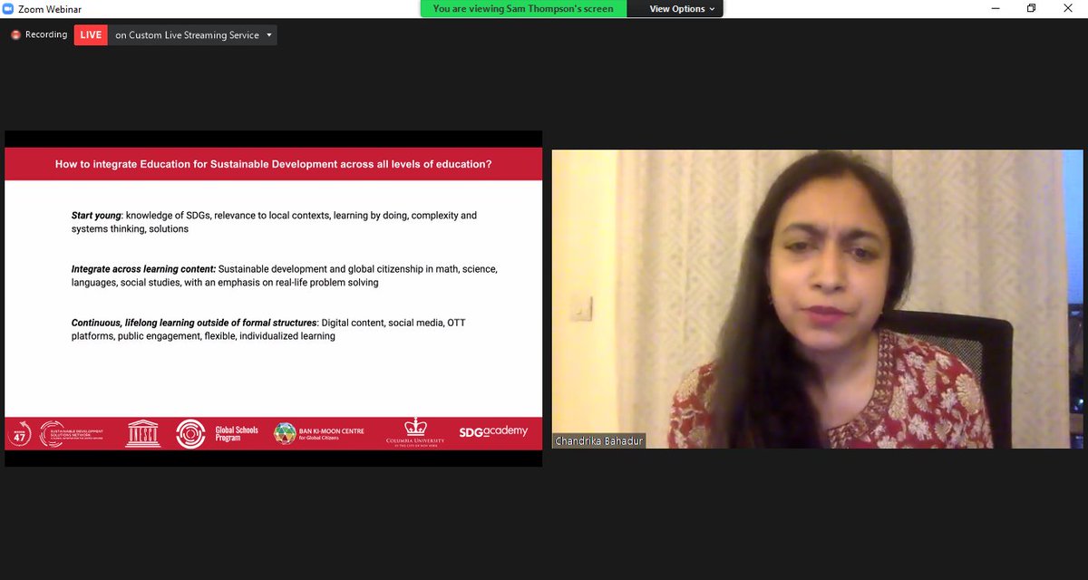This screenshot has width=1088, height=580.
Task: Click the Mission 4.7 circular logo
Action: click(x=20, y=432)
